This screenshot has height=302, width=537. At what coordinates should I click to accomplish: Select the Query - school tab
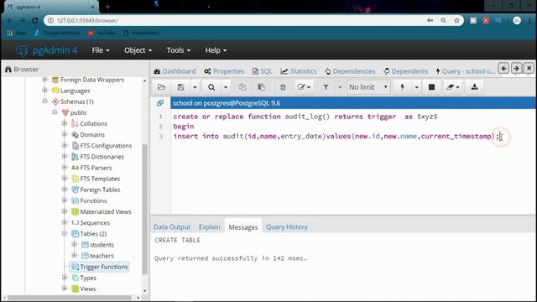click(465, 71)
